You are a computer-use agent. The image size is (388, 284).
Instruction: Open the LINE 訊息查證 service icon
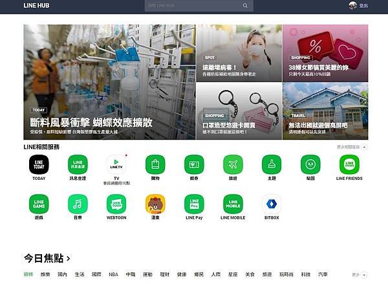78,165
